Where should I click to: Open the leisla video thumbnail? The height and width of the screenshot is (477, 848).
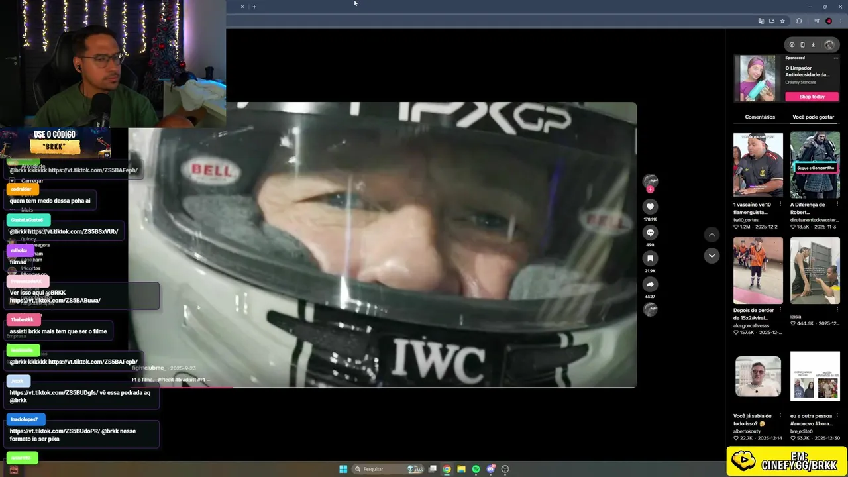point(815,270)
